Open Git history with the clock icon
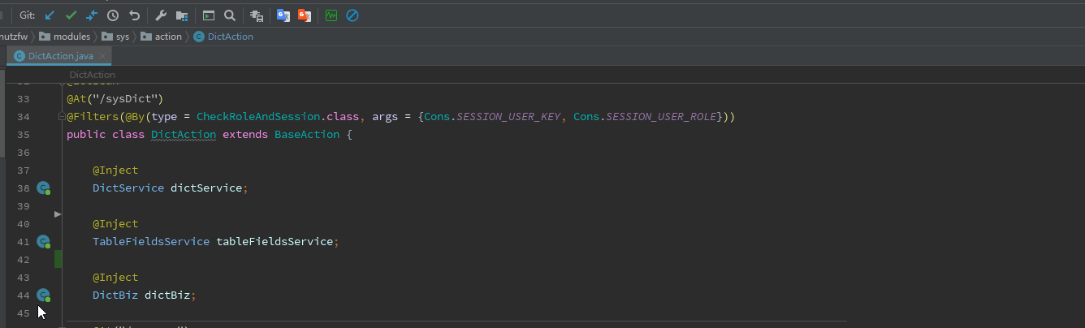Viewport: 1085px width, 328px height. 113,15
